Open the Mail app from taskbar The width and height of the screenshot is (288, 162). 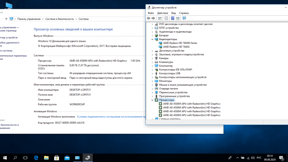(67, 158)
